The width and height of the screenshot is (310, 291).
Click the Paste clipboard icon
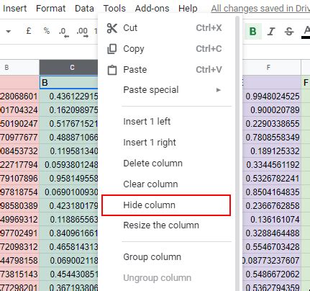tap(112, 70)
